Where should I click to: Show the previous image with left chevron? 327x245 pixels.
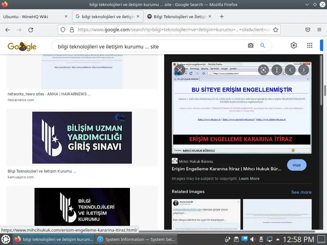tap(290, 70)
